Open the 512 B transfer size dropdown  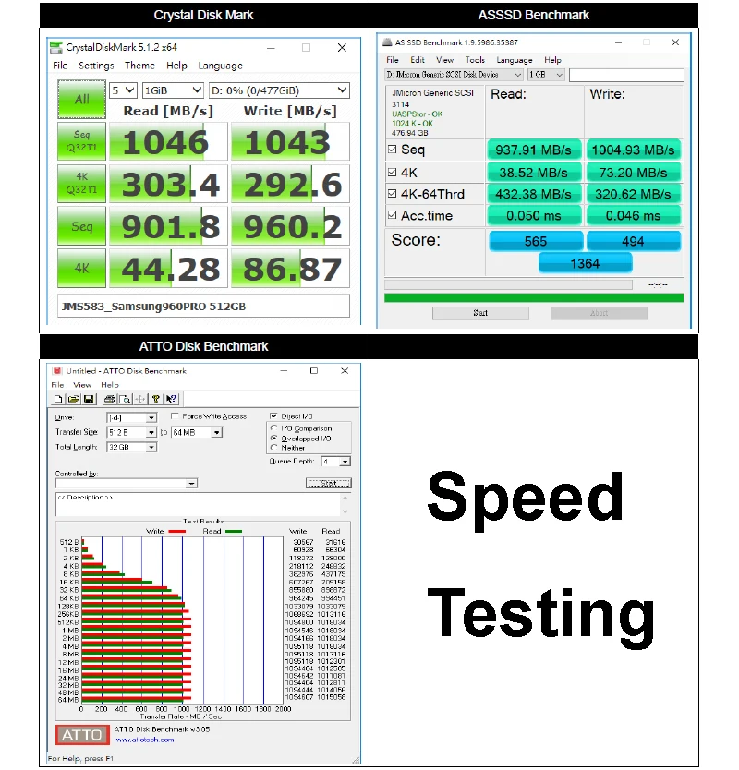pyautogui.click(x=132, y=433)
